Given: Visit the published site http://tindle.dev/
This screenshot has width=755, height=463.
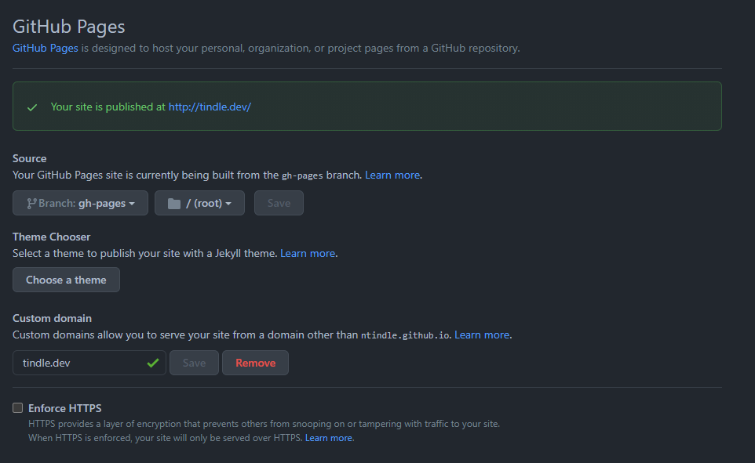Looking at the screenshot, I should (210, 107).
